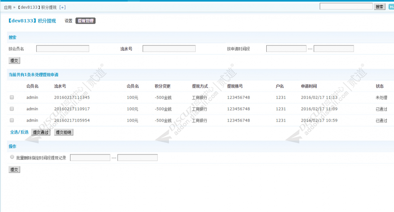The width and height of the screenshot is (394, 212).
Task: Click the 应用 breadcrumb link
Action: click(8, 7)
